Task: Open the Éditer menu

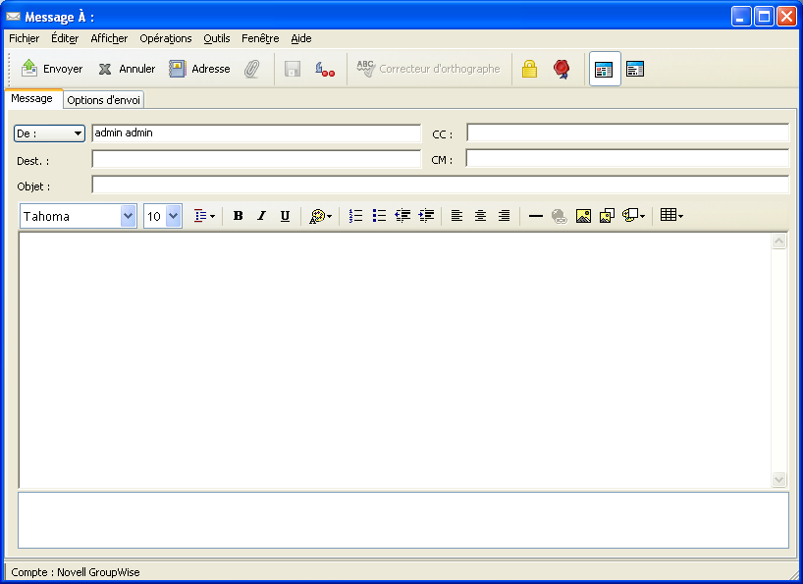Action: pyautogui.click(x=65, y=38)
